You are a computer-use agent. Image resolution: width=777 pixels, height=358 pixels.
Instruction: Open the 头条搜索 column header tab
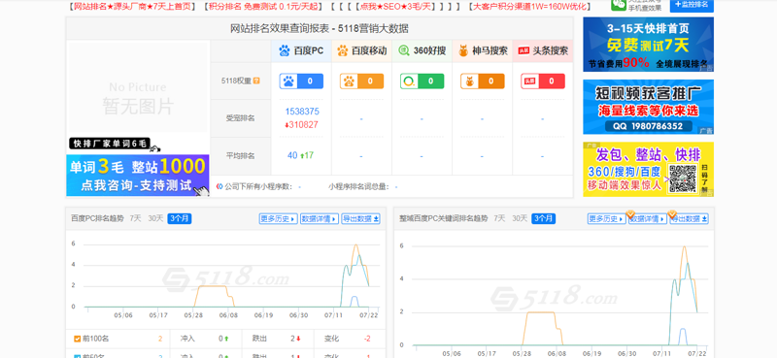click(x=543, y=51)
